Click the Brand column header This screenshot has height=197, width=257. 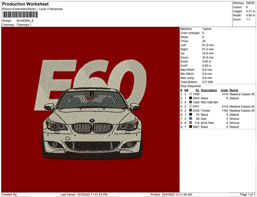tap(234, 90)
